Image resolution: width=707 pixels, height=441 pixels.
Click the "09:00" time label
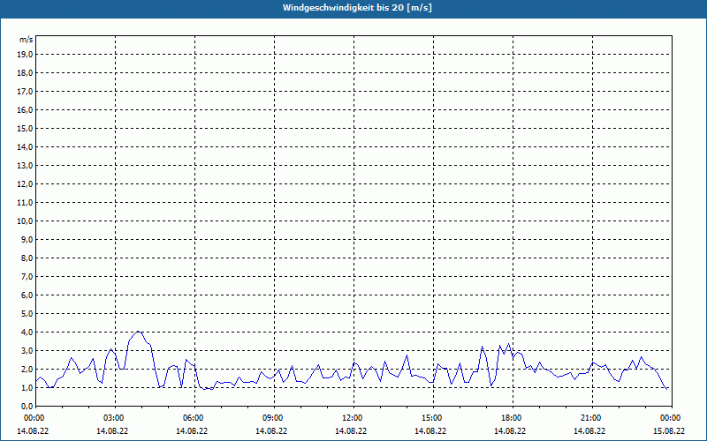click(274, 418)
